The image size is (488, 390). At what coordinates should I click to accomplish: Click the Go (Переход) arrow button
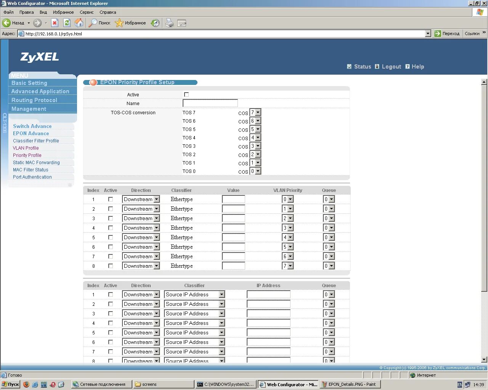pyautogui.click(x=438, y=34)
